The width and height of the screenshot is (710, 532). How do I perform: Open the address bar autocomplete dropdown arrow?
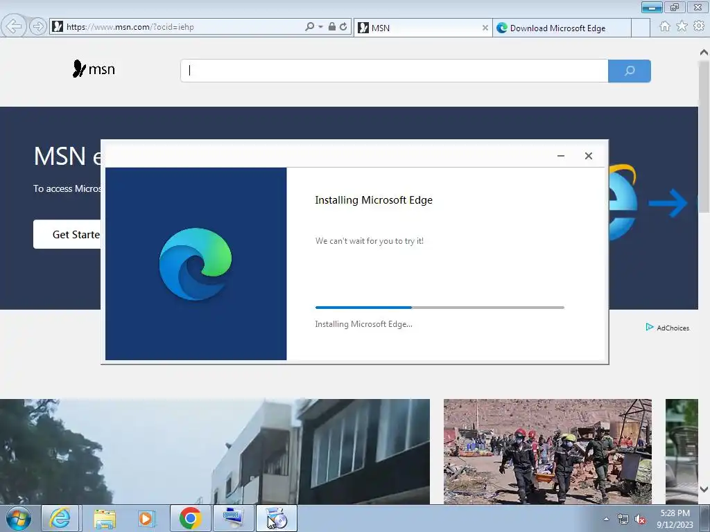320,27
